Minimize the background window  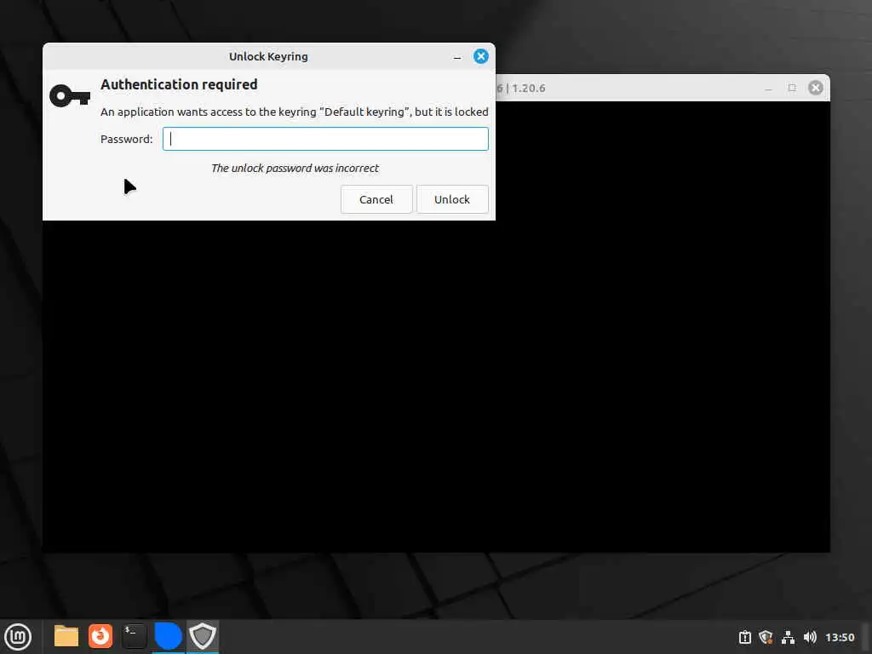tap(769, 88)
